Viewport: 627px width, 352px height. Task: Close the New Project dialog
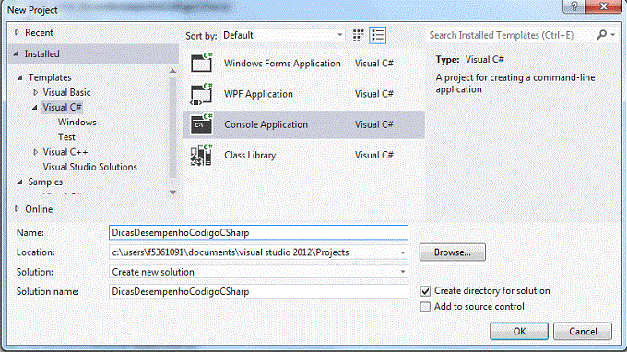603,6
